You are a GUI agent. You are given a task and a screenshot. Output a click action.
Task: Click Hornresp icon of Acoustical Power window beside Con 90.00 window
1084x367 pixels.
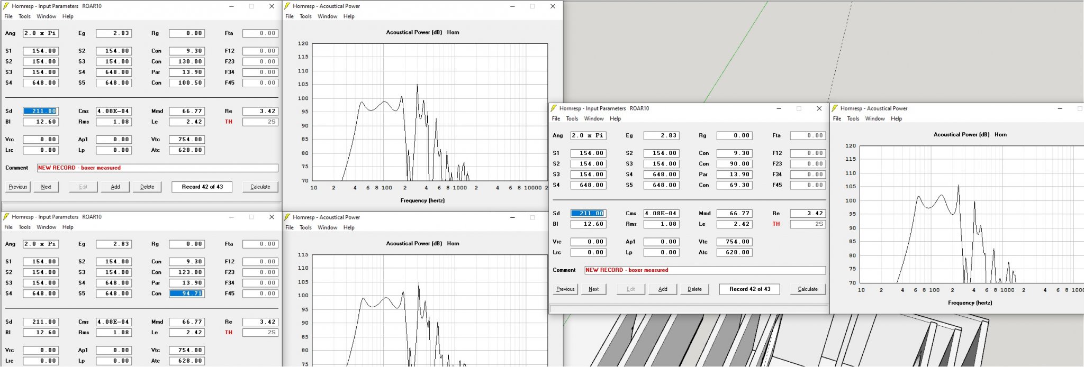(835, 108)
